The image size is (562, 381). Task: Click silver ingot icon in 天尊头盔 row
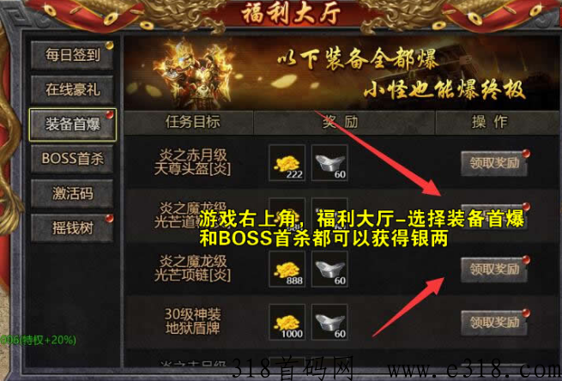[x=329, y=163]
